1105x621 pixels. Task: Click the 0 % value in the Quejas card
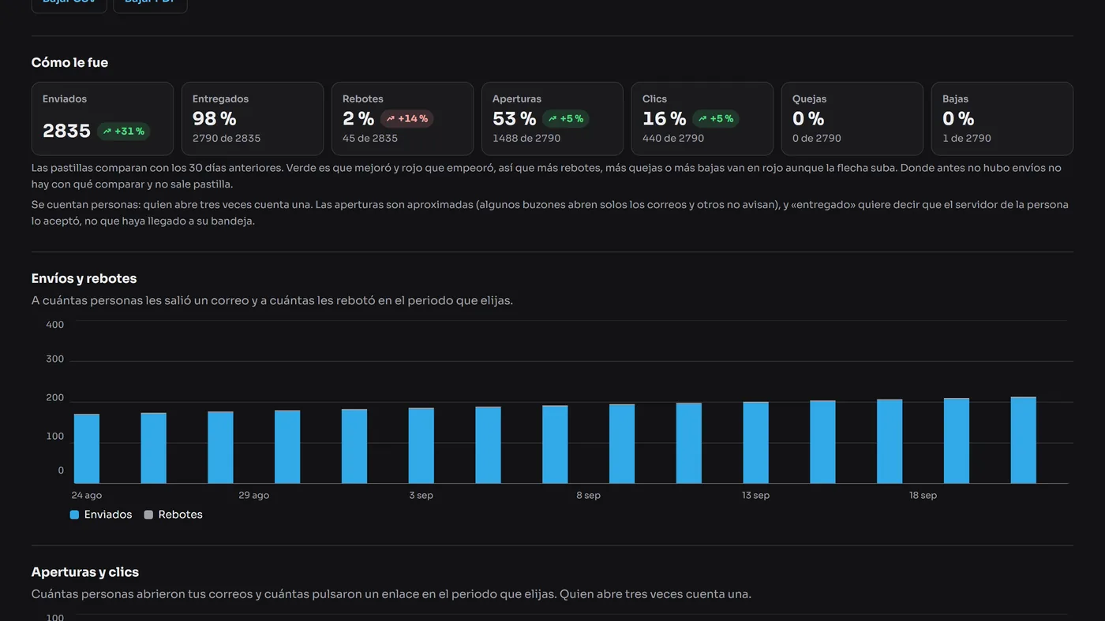(x=808, y=119)
